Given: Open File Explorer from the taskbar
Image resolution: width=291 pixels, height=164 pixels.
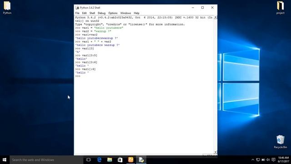Looking at the screenshot, I should coord(110,160).
